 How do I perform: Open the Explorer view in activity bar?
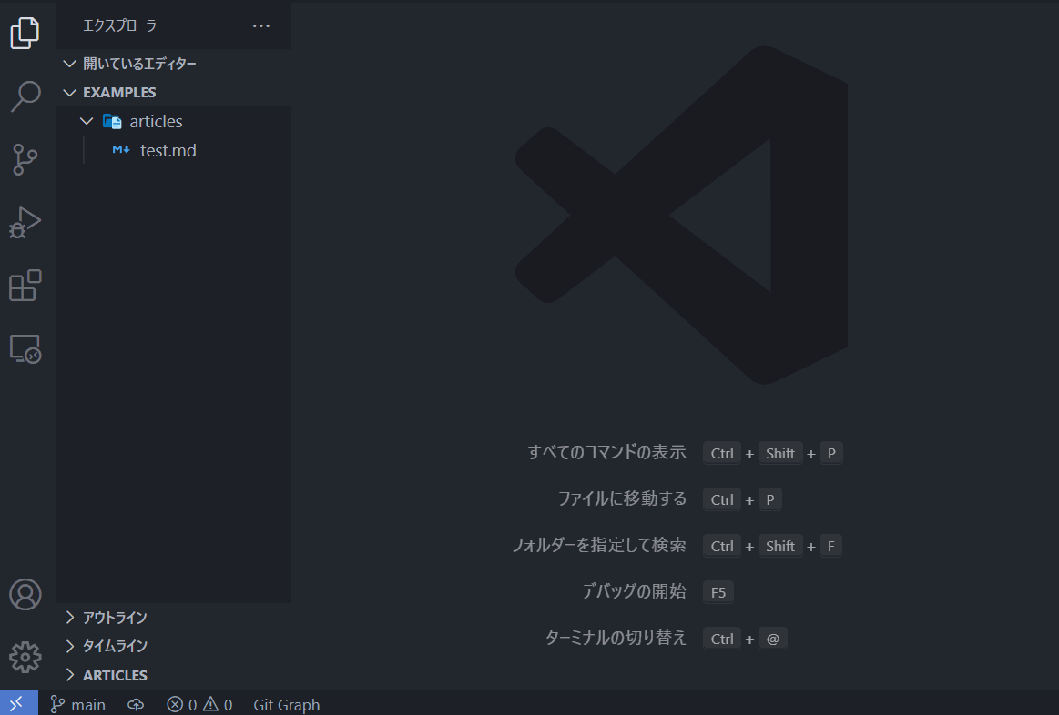point(25,33)
